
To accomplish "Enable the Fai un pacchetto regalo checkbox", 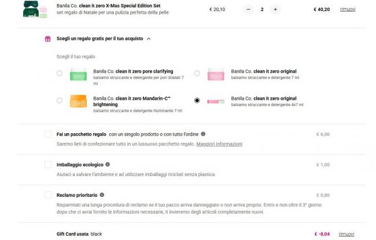I will [48, 134].
